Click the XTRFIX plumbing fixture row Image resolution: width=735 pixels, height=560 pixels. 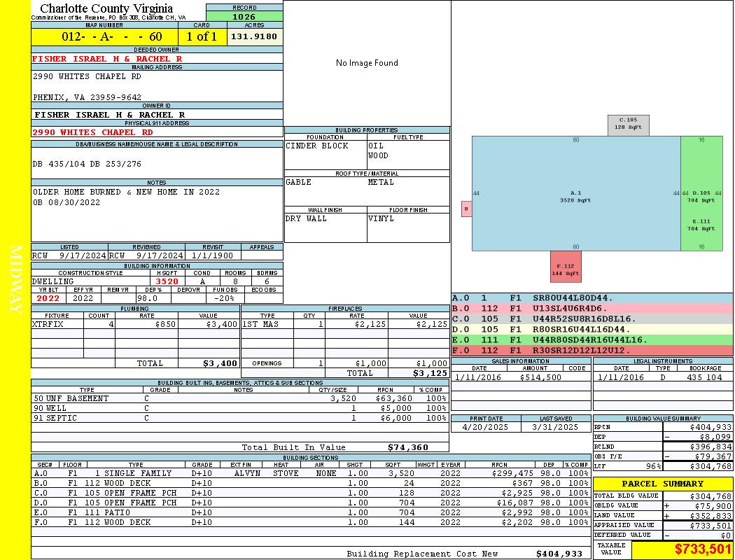pos(135,324)
